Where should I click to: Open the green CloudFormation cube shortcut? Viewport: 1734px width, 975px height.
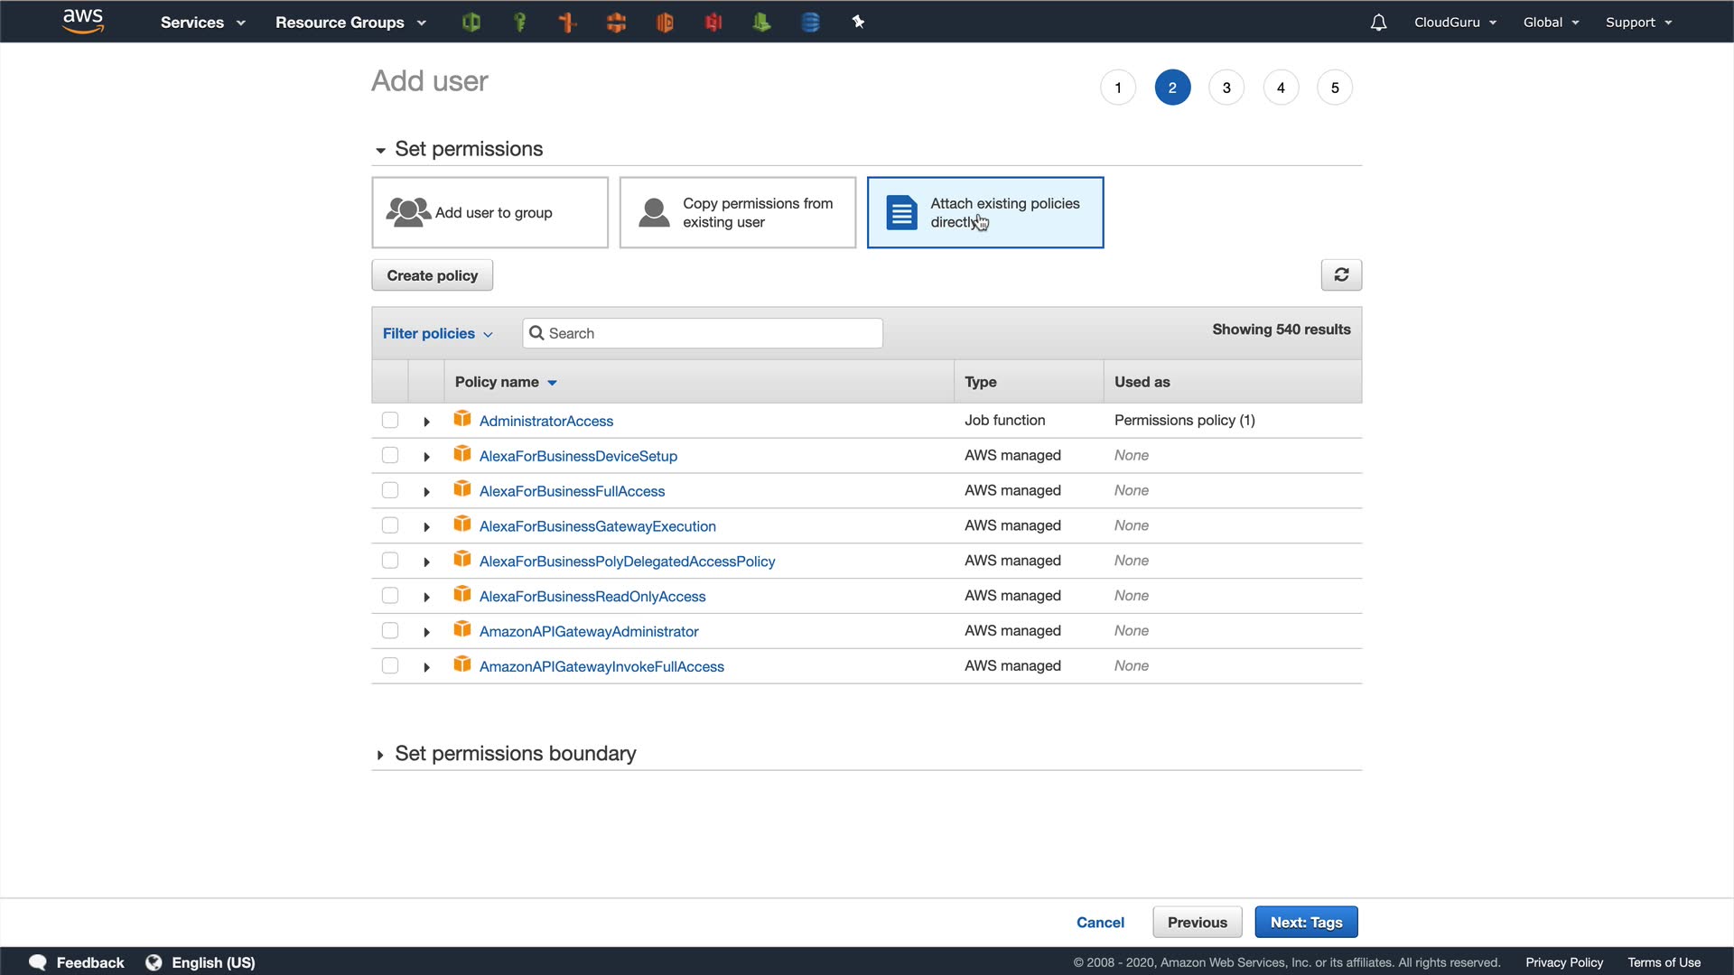point(471,23)
